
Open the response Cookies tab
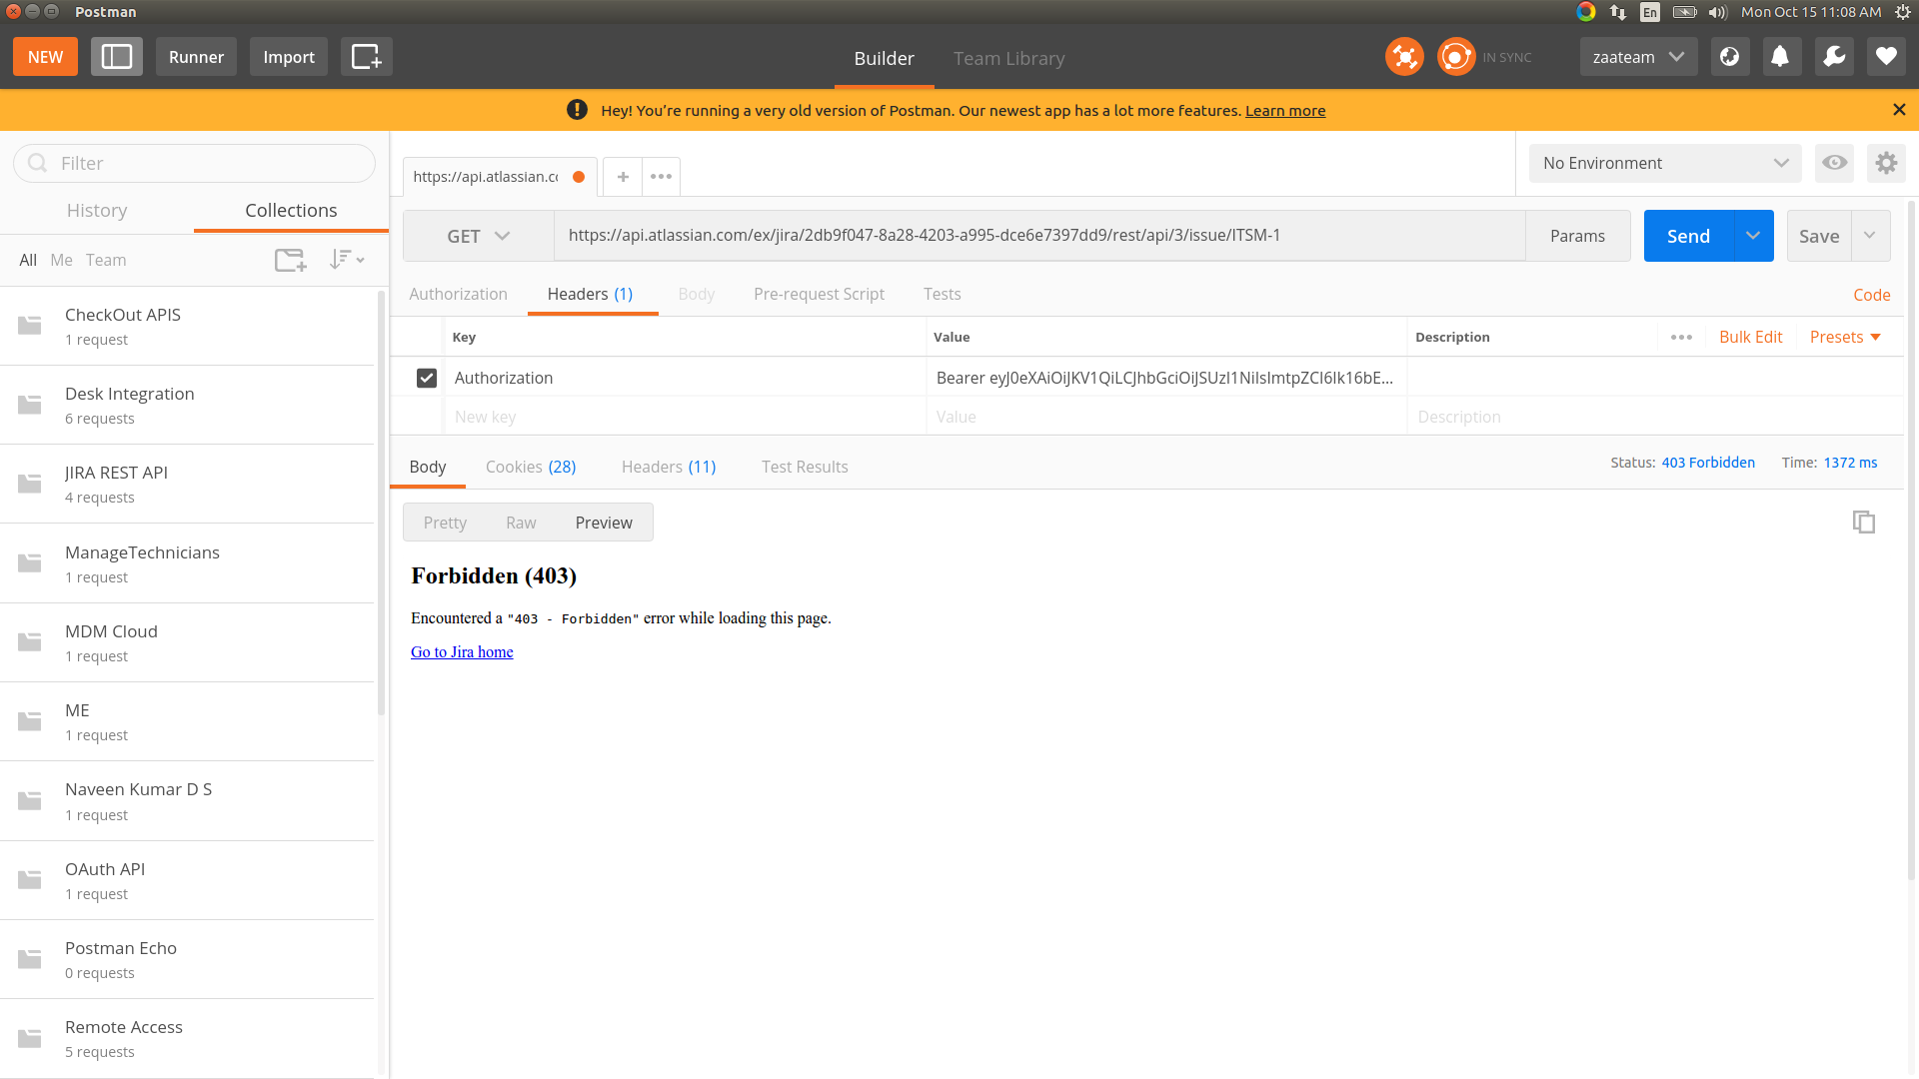click(x=531, y=467)
